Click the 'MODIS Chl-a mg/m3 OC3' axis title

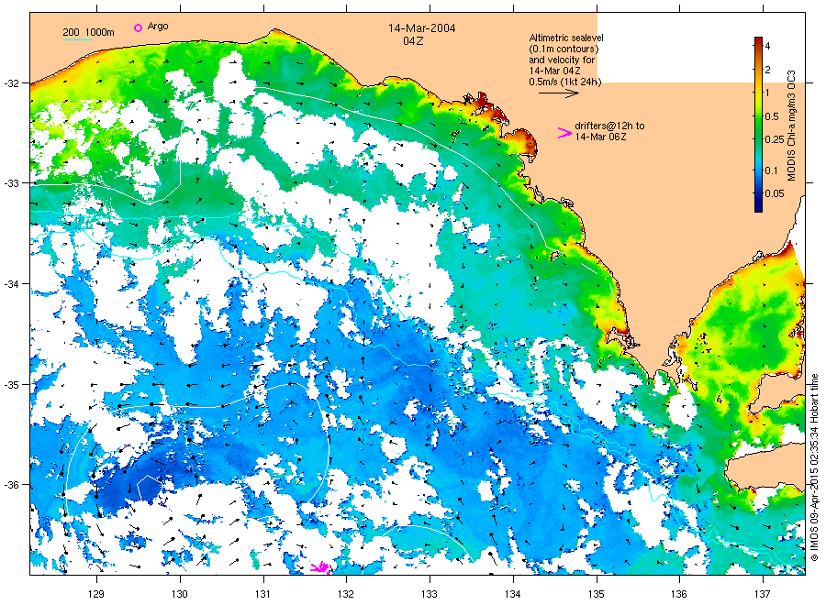click(x=791, y=126)
